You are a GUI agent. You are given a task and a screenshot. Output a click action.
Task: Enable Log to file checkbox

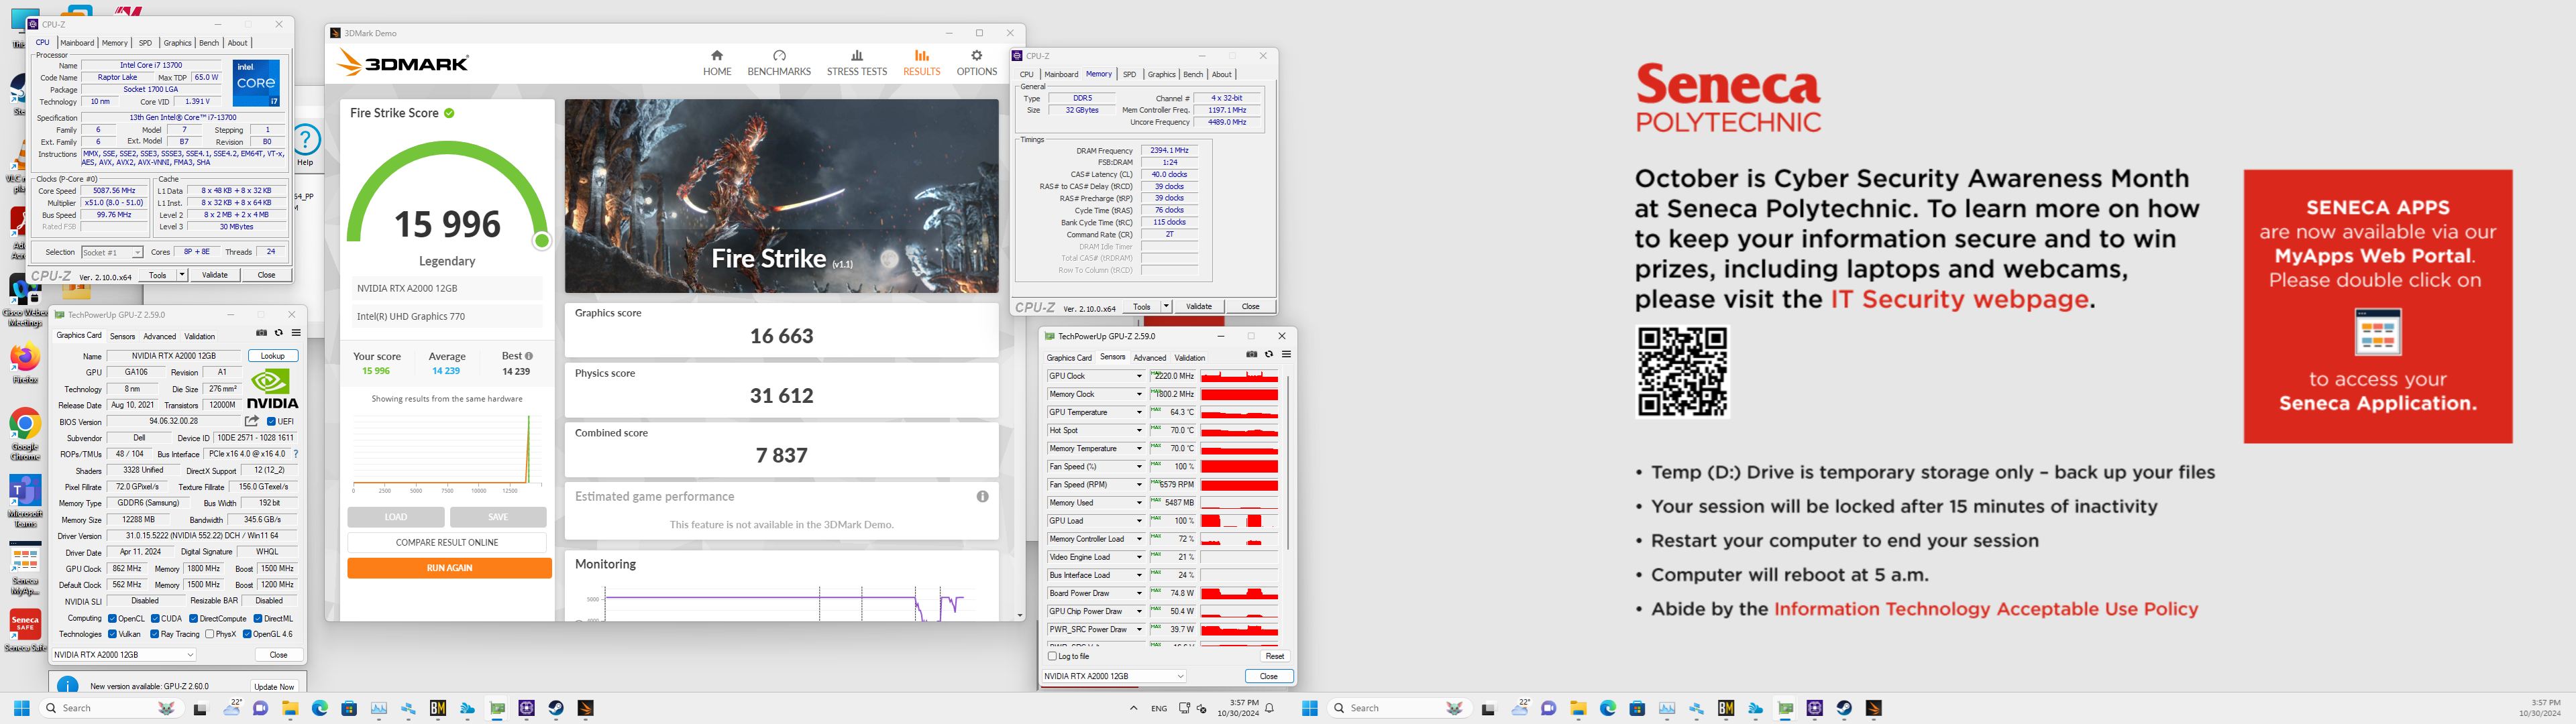tap(1052, 656)
